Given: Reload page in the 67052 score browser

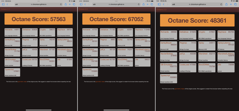Looking at the screenshot, I should [139, 4].
